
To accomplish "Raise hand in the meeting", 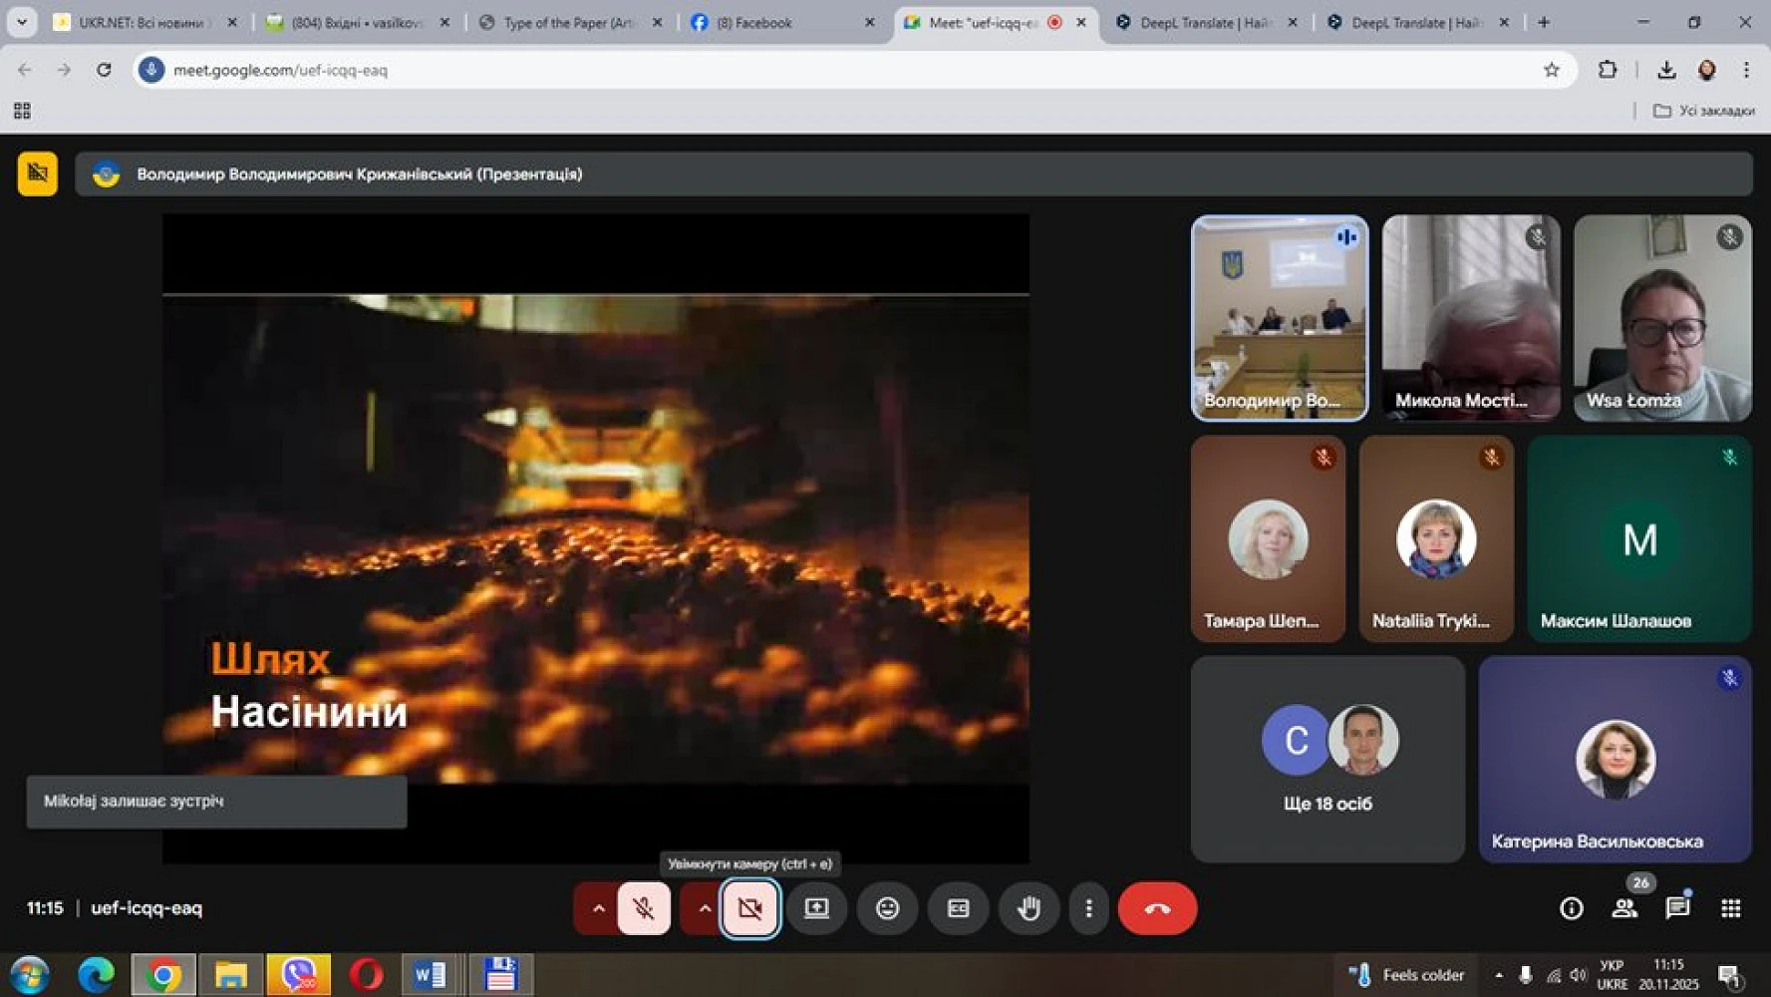I will [x=1029, y=908].
